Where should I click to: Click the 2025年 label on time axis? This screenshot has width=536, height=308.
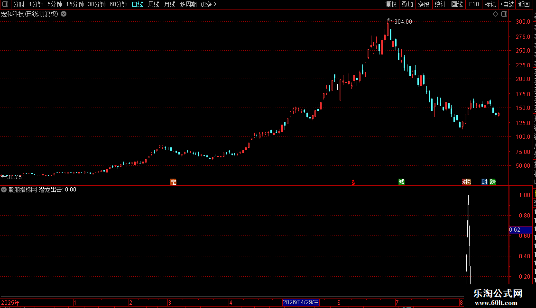tap(10, 302)
